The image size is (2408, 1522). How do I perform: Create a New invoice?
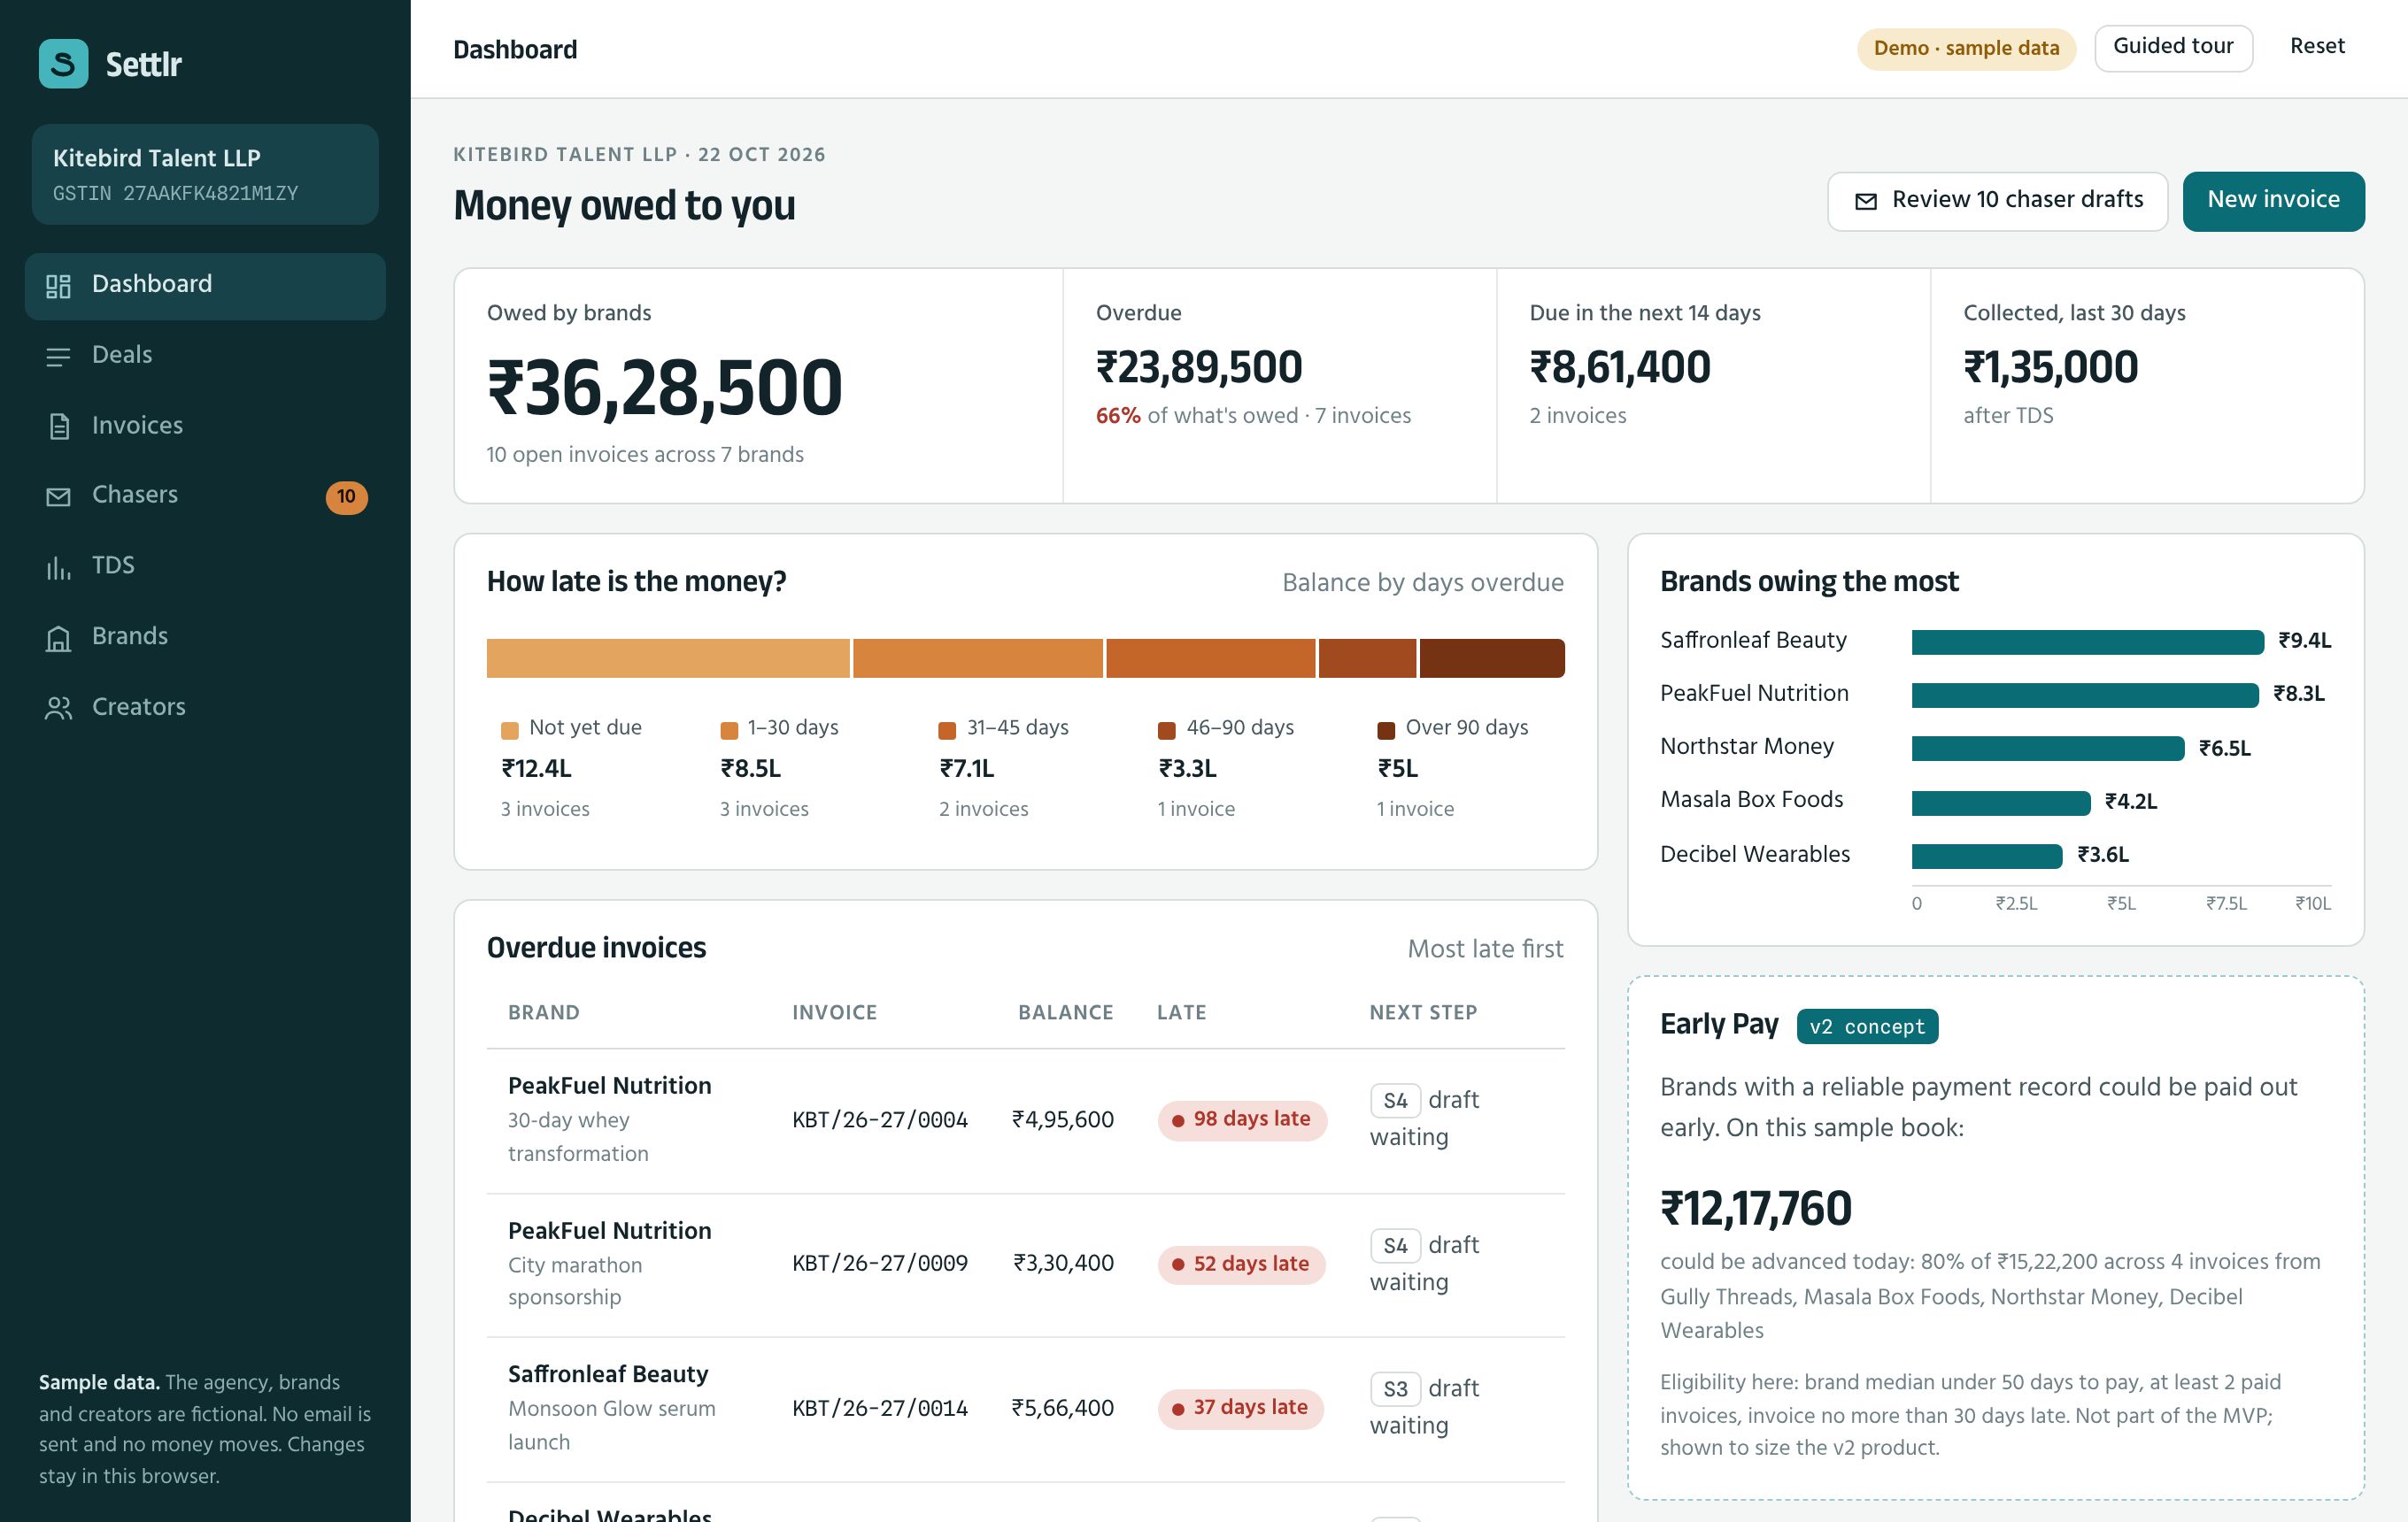2273,201
